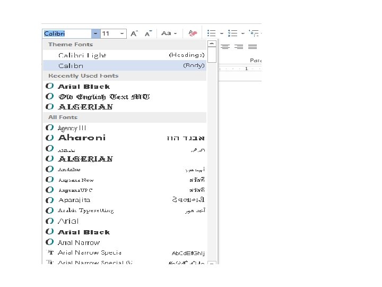Select Arial Black under All Fonts

[x=125, y=232]
